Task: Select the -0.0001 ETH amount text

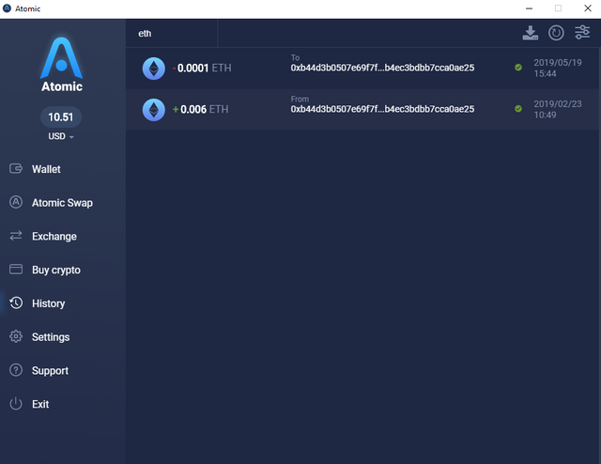Action: tap(202, 69)
